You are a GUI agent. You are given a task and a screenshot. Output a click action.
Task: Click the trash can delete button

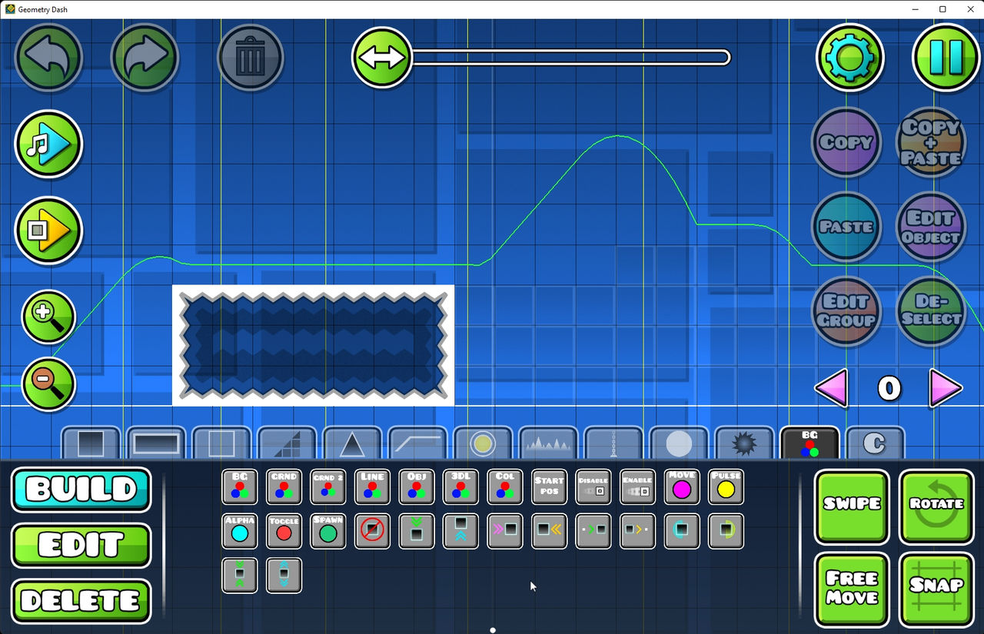pos(251,58)
